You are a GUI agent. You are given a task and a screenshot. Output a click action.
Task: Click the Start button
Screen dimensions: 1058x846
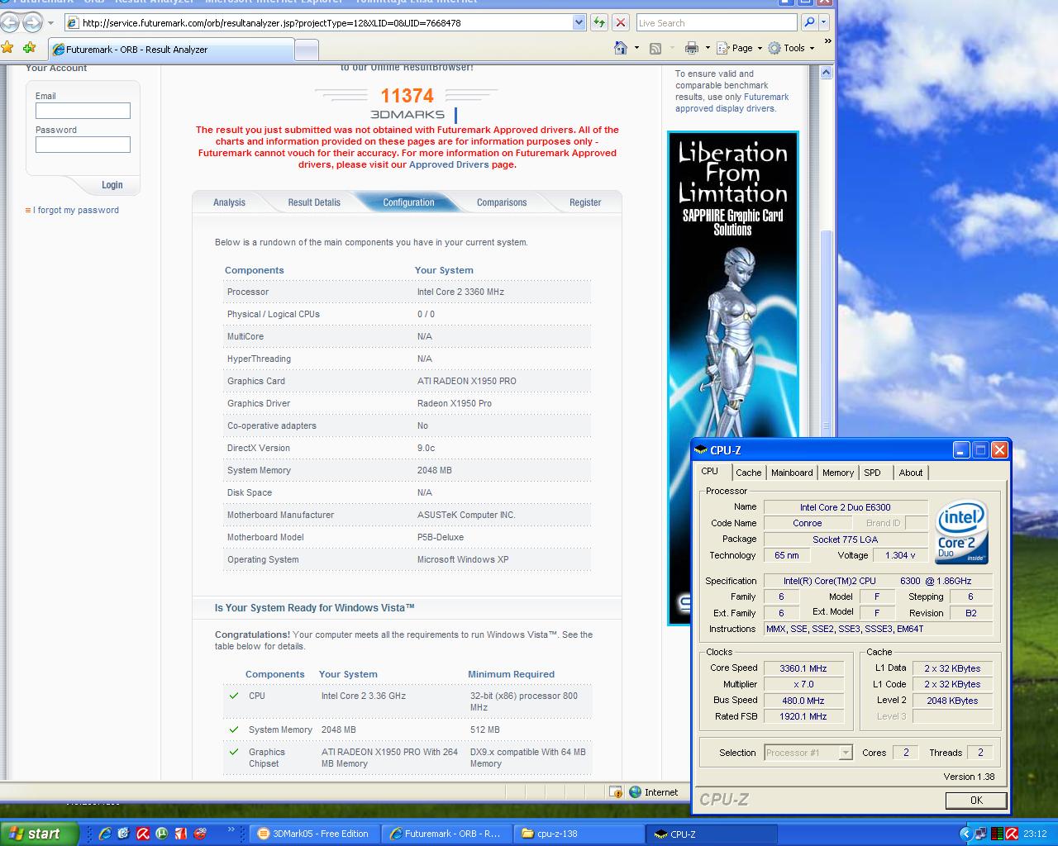pyautogui.click(x=39, y=834)
